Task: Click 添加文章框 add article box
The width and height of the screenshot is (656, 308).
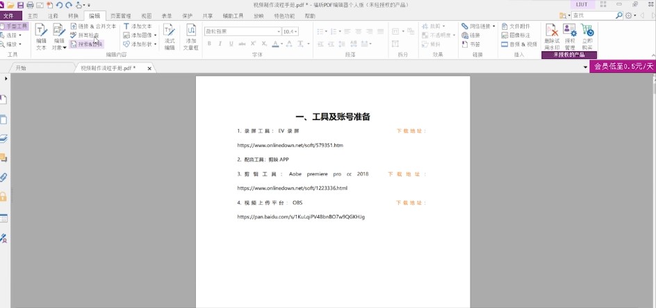Action: click(191, 37)
